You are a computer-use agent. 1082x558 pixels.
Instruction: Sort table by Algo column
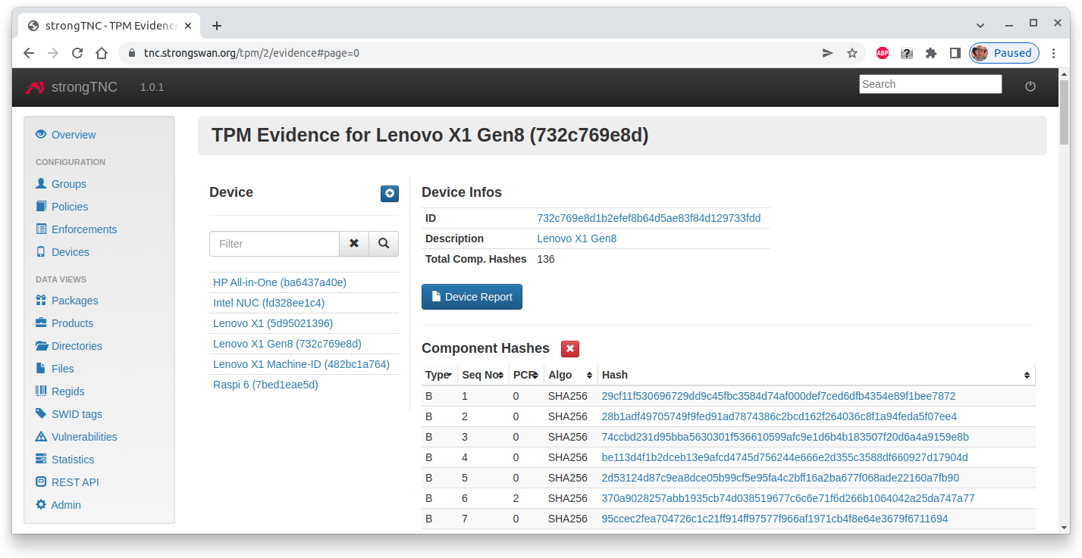(570, 375)
